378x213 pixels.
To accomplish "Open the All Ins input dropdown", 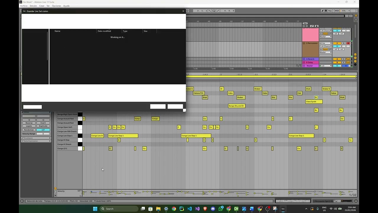I will (325, 43).
